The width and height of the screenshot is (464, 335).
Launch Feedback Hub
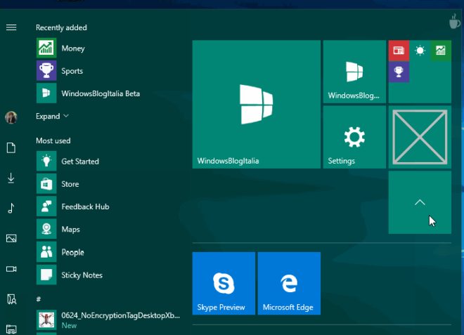[108, 206]
